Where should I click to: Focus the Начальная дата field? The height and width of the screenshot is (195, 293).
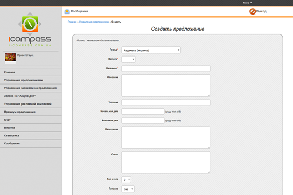coord(143,112)
